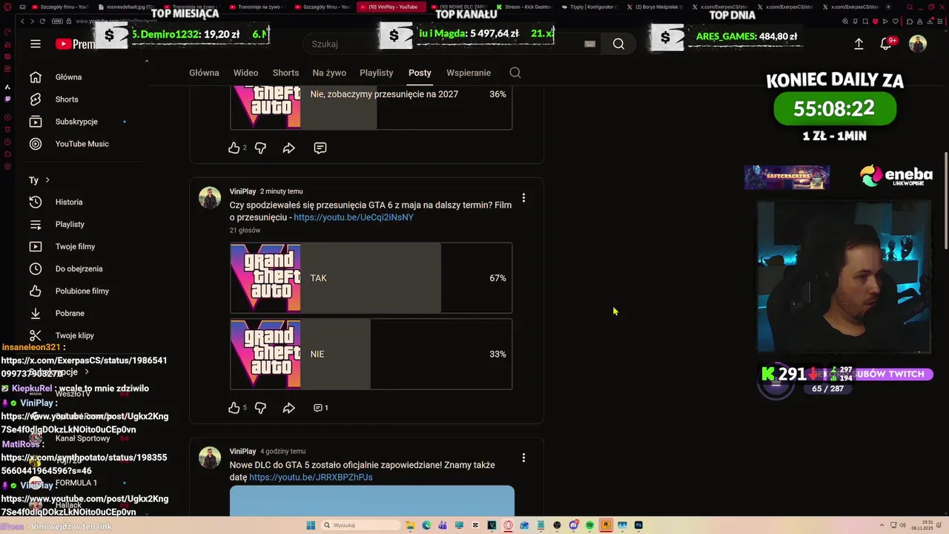
Task: Vote NIE in the GTA 6 poll
Action: click(371, 354)
